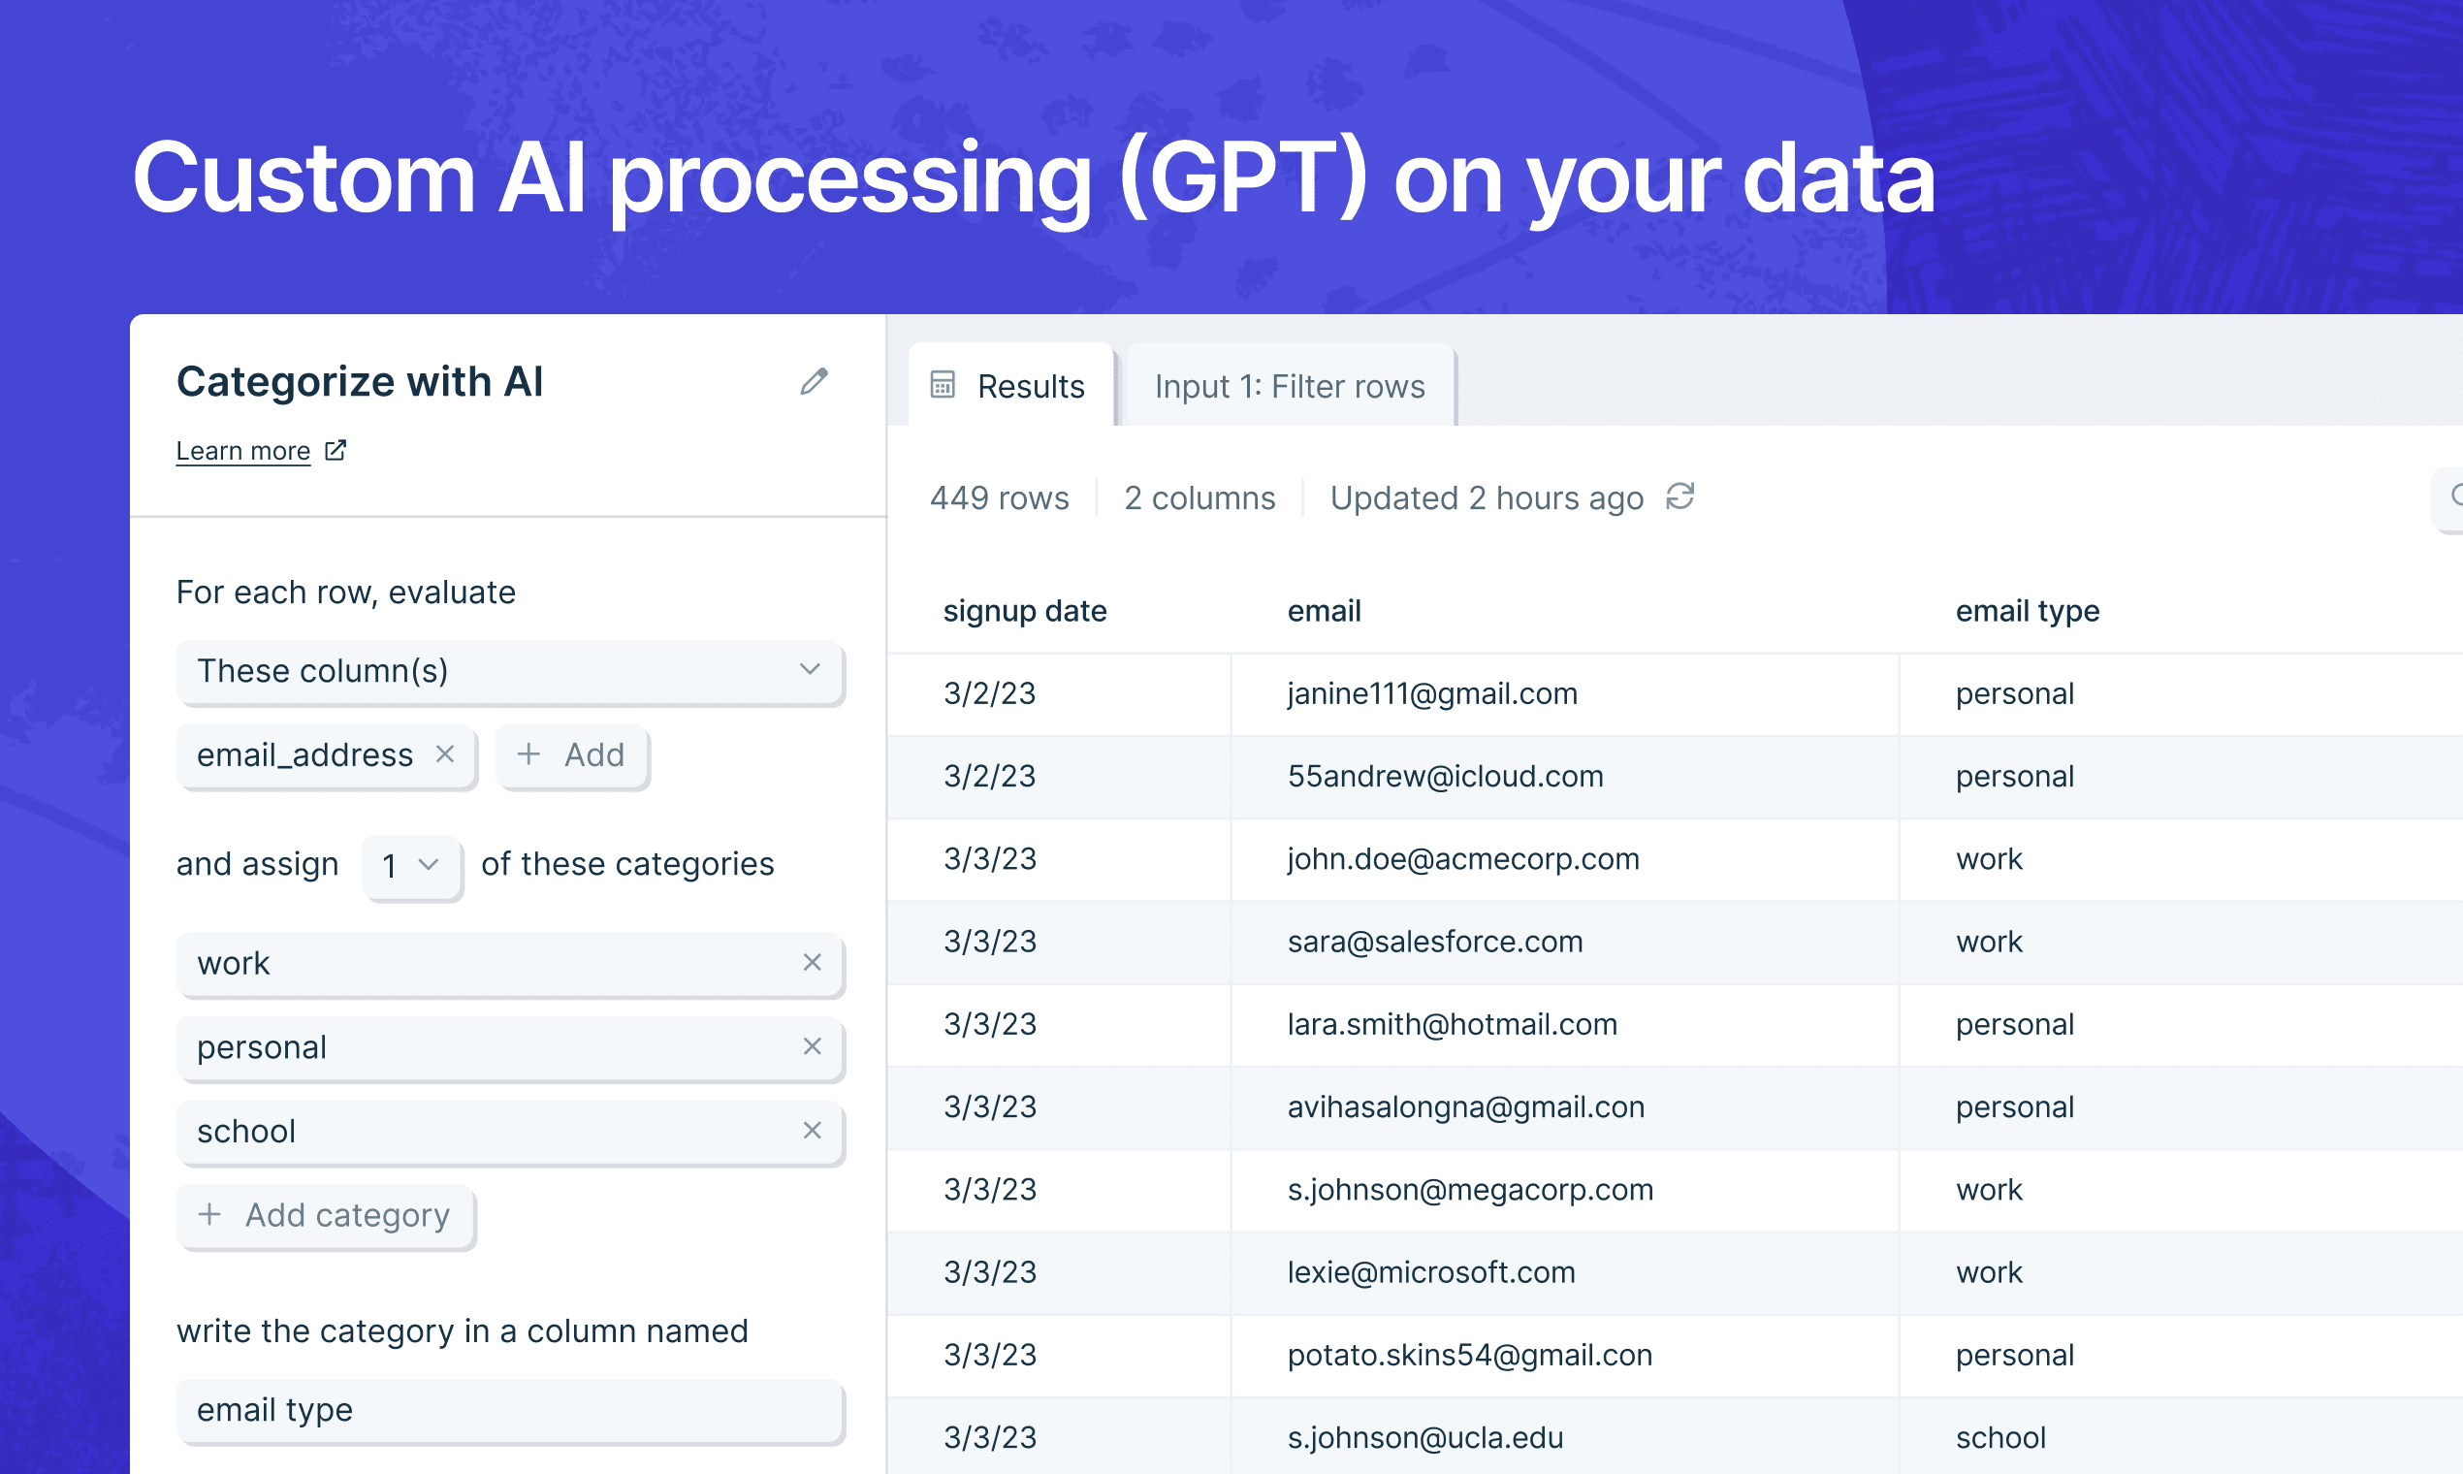Switch to the Results tab

point(1011,386)
